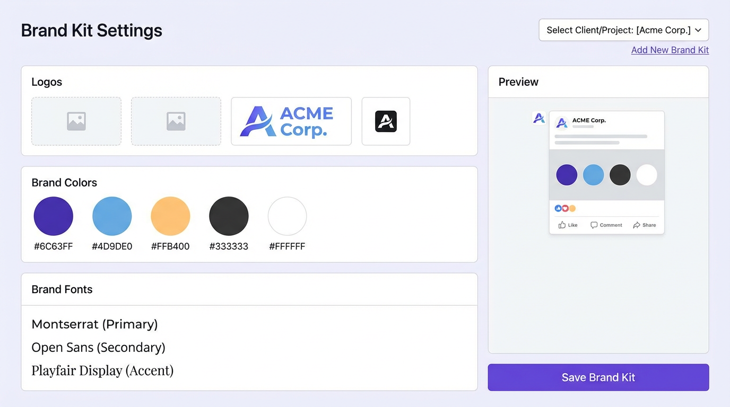The height and width of the screenshot is (407, 730).
Task: Click the Add New Brand Kit link
Action: 670,50
